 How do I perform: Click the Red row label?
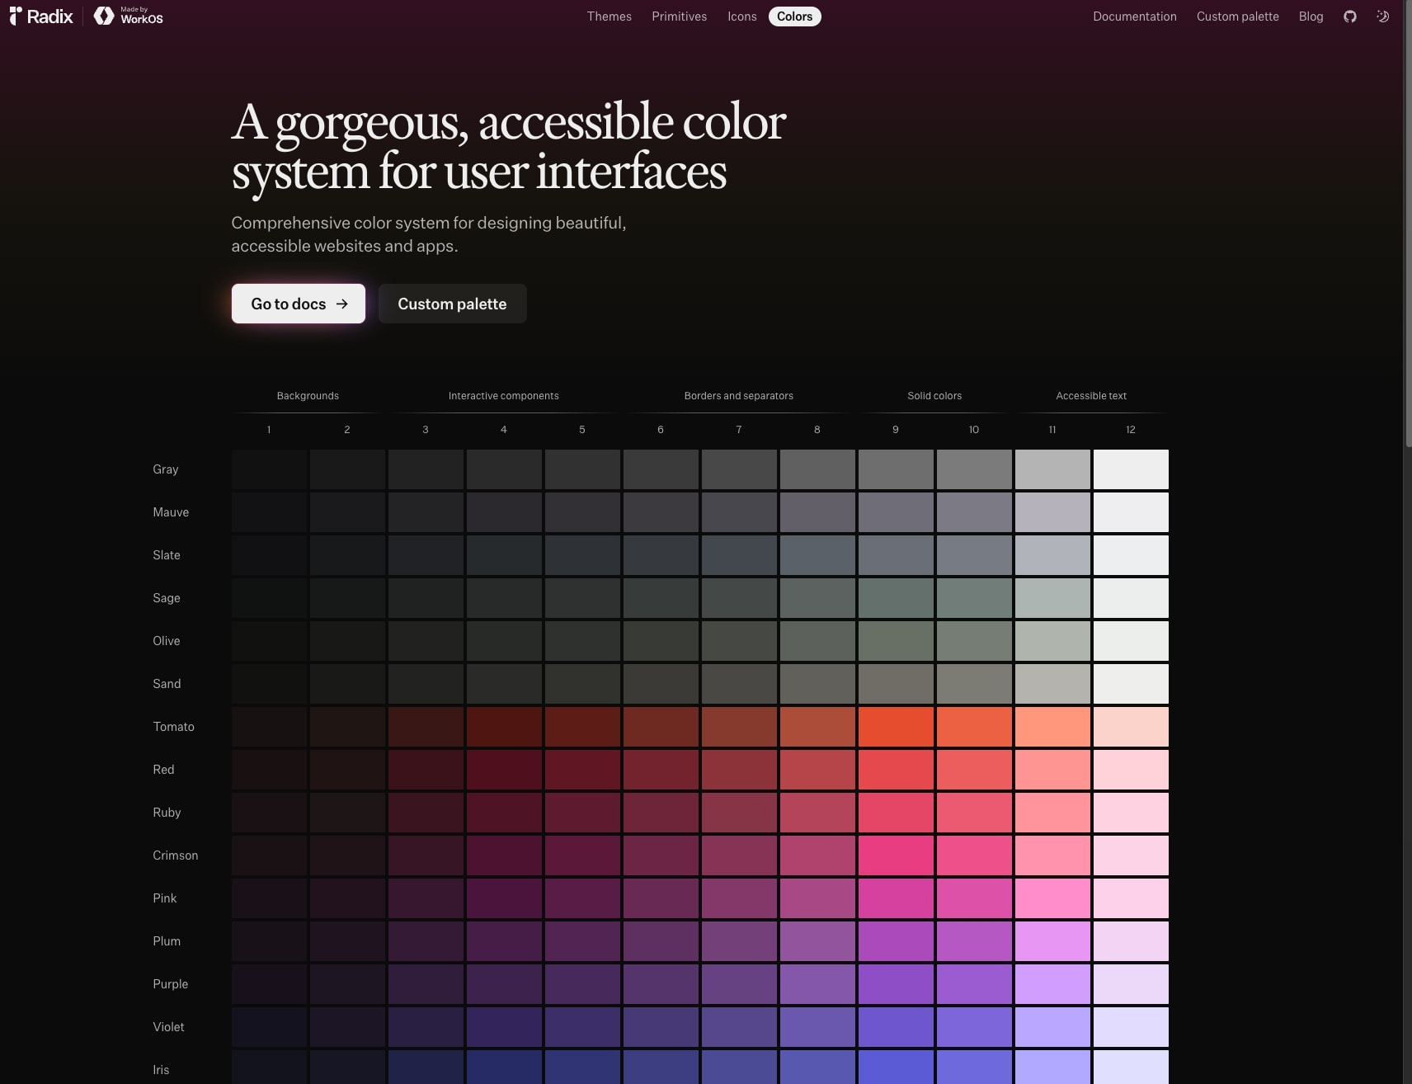click(x=163, y=770)
